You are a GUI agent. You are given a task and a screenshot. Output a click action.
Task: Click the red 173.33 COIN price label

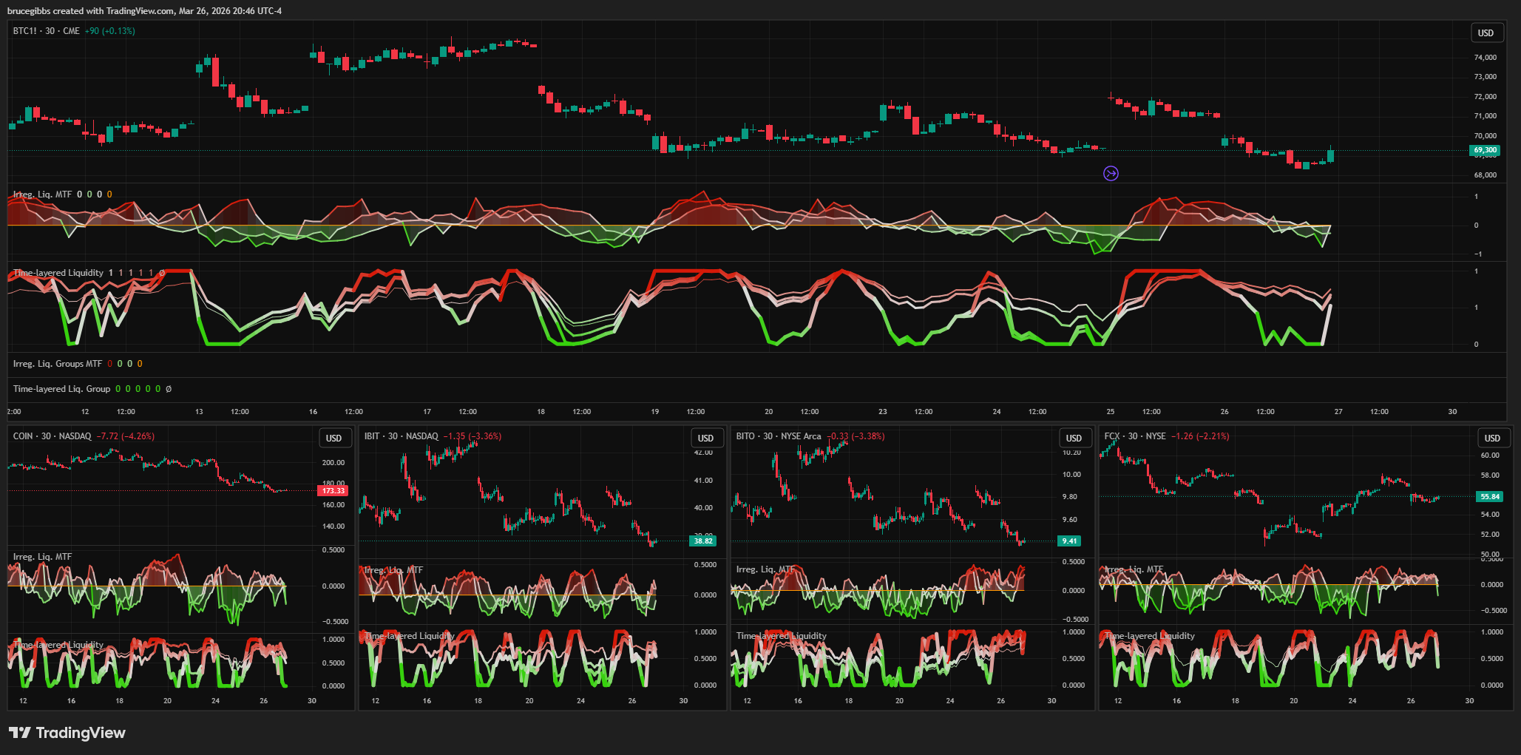[x=333, y=491]
